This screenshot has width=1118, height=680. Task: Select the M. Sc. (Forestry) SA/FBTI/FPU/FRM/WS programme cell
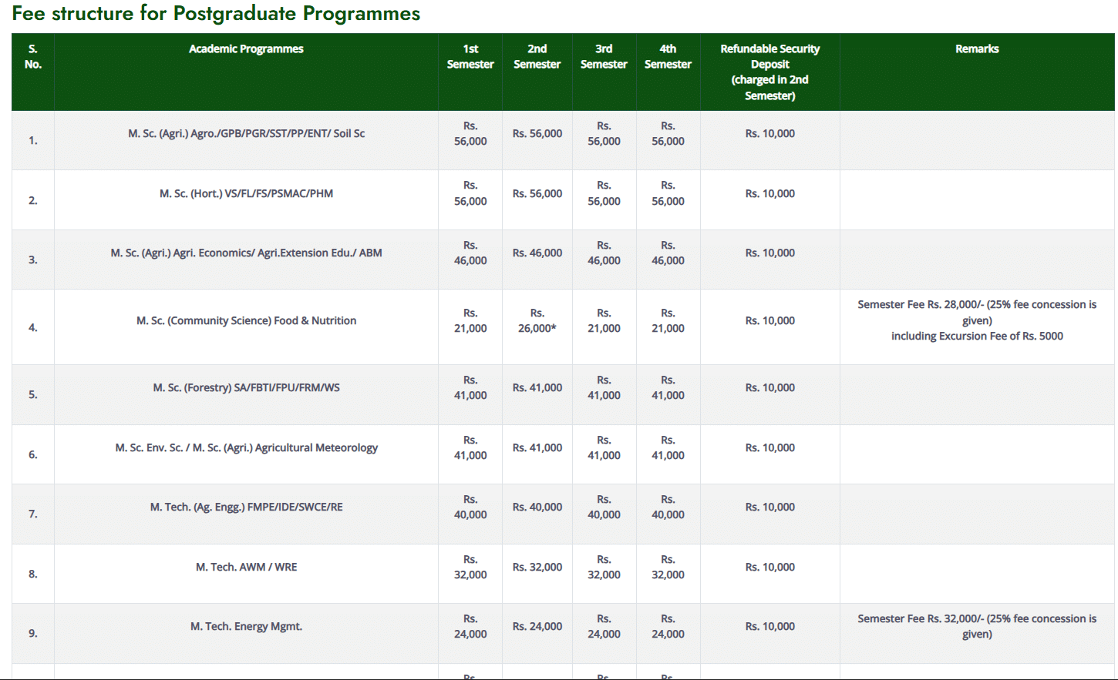(246, 388)
